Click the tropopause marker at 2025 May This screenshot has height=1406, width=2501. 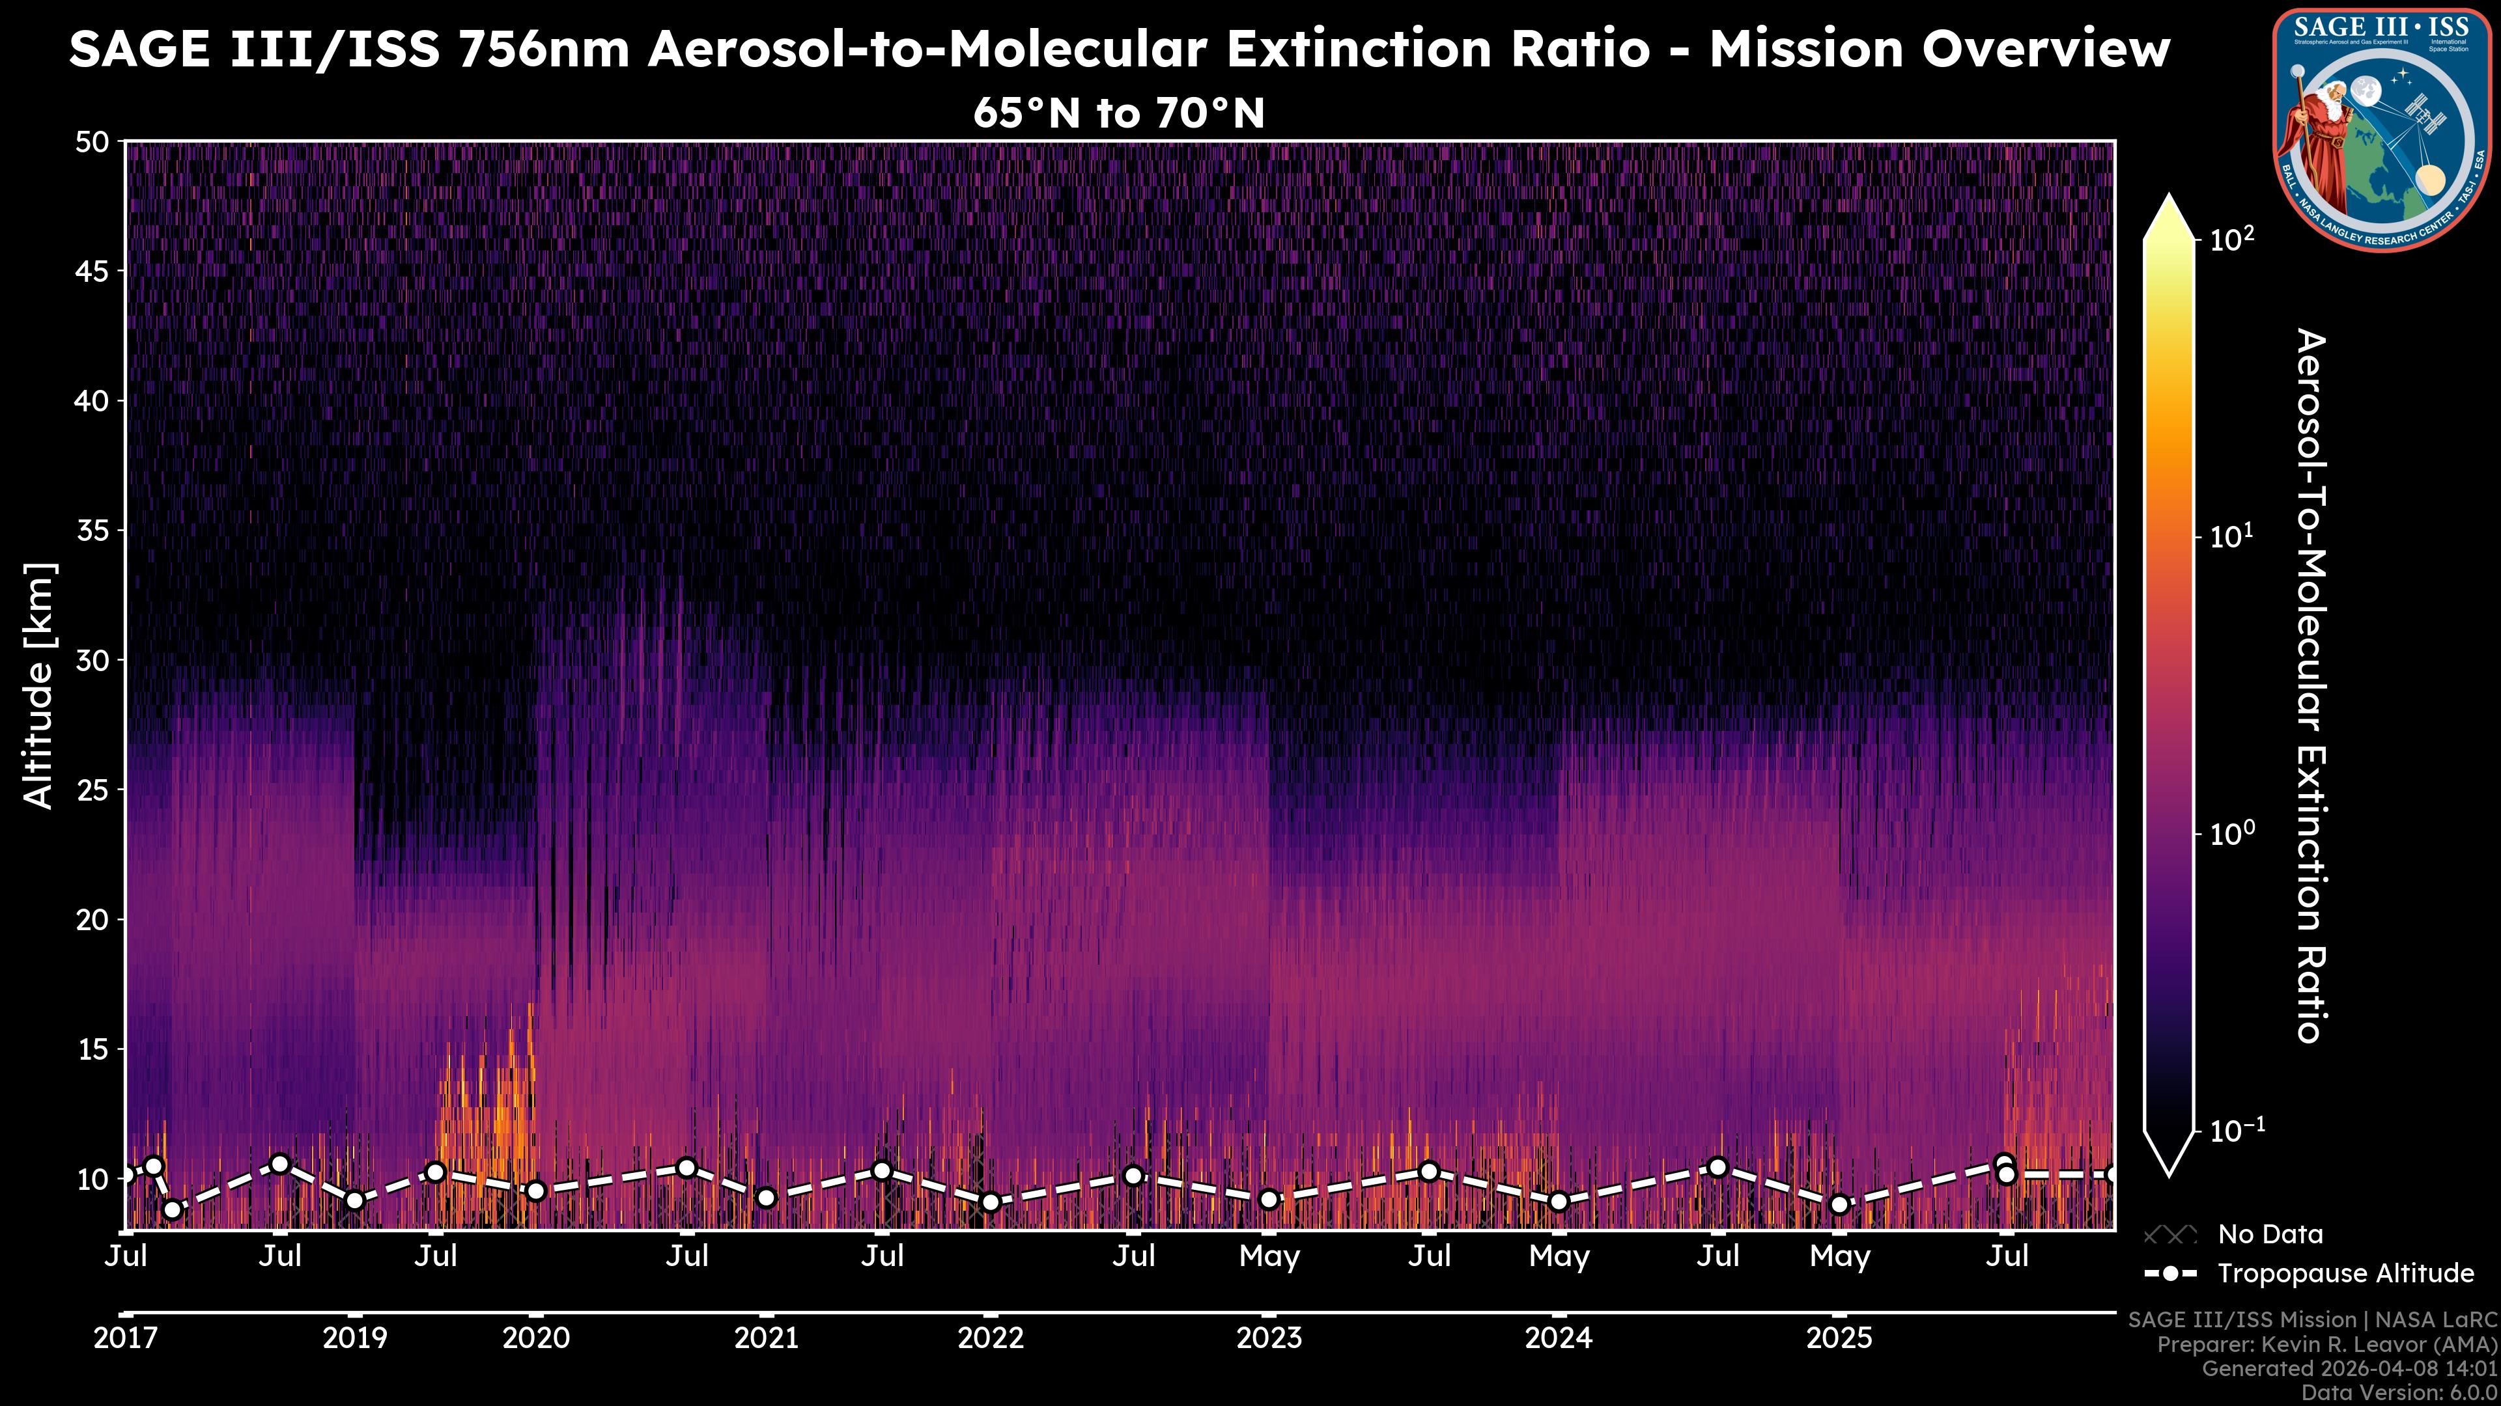coord(1839,1204)
